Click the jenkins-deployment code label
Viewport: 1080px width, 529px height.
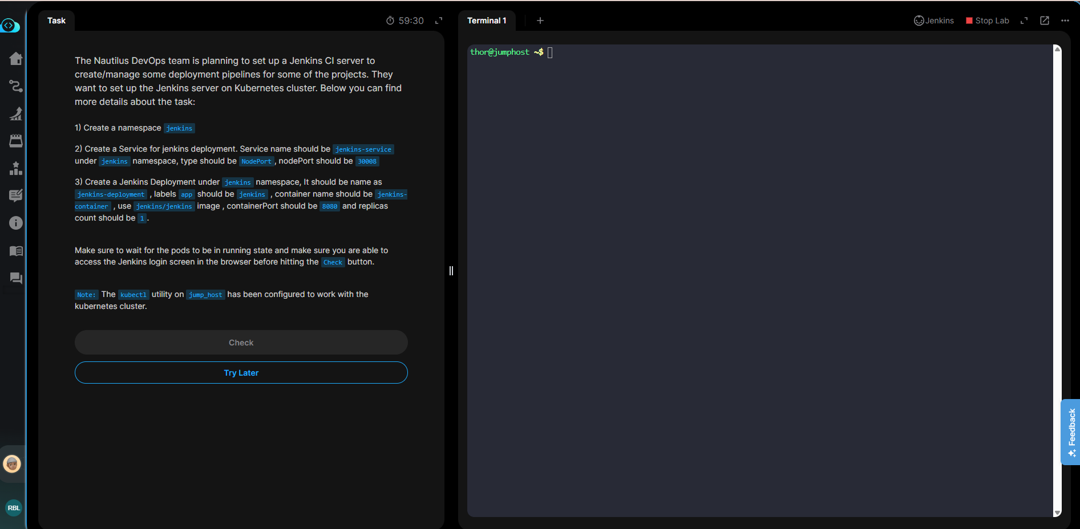111,194
